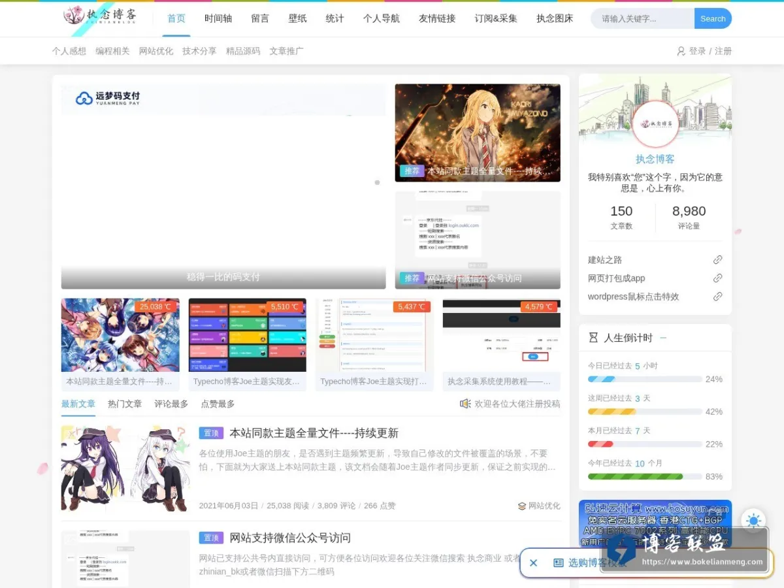Close the 选购博客模板 popup bar

533,563
